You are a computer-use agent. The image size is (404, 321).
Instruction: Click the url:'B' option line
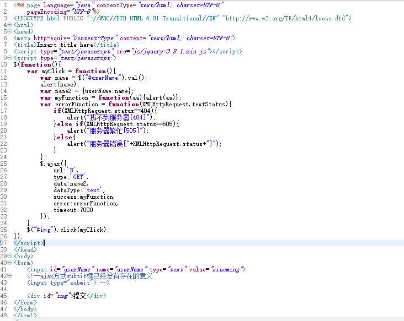66,170
